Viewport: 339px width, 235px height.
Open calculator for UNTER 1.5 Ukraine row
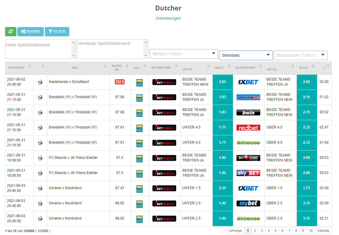tap(139, 189)
